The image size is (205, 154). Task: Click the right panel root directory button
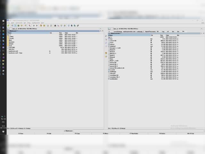click(x=201, y=29)
